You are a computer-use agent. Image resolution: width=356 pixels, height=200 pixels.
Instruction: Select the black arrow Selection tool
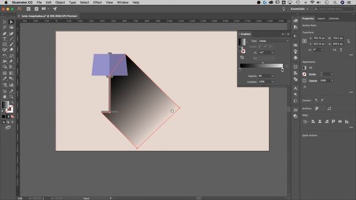(x=4, y=22)
